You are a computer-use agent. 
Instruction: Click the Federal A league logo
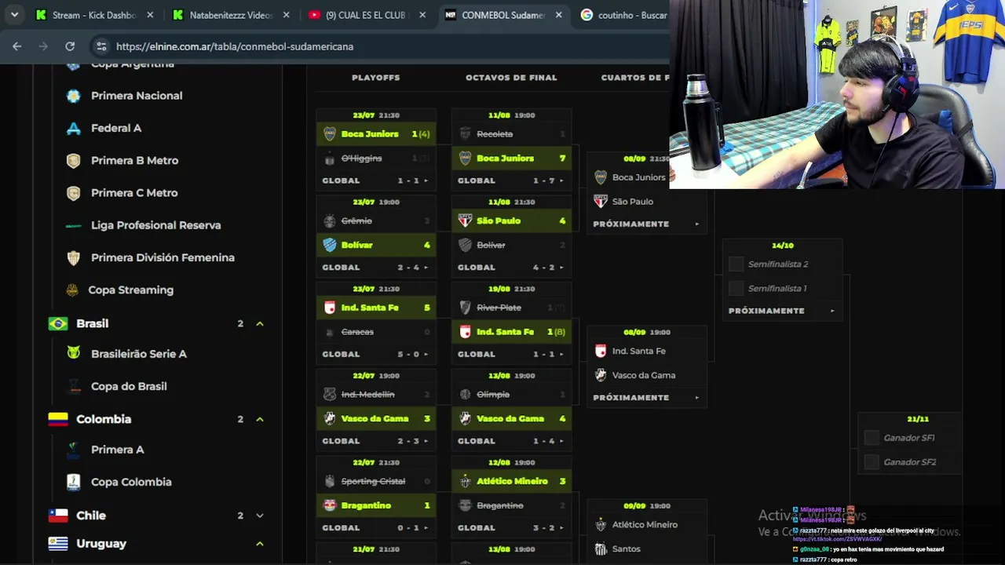tap(73, 128)
